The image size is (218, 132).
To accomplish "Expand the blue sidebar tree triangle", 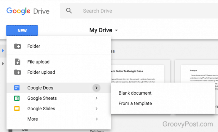I will click(x=3, y=51).
